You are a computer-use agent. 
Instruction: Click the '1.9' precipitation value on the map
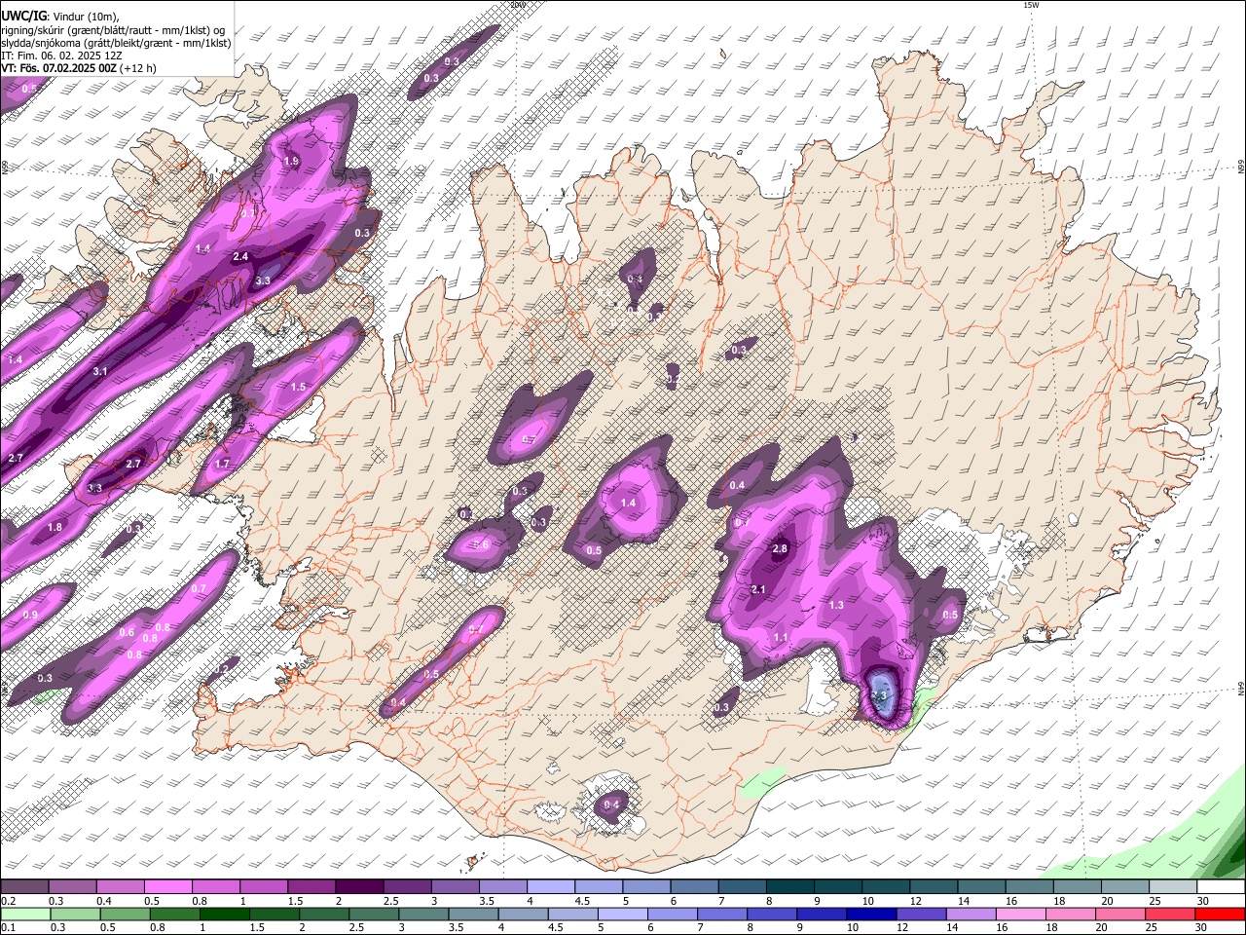click(291, 162)
